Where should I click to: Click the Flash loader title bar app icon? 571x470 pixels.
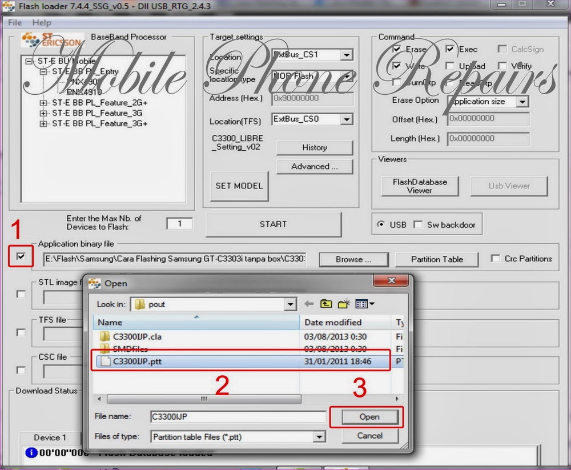coord(9,6)
